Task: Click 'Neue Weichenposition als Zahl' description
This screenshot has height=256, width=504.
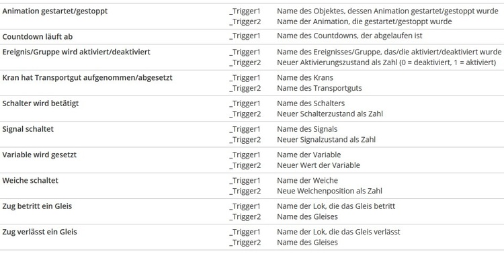Action: coord(329,191)
